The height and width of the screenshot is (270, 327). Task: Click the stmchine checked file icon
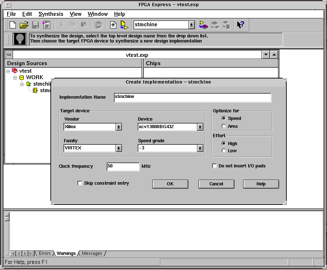(x=29, y=84)
